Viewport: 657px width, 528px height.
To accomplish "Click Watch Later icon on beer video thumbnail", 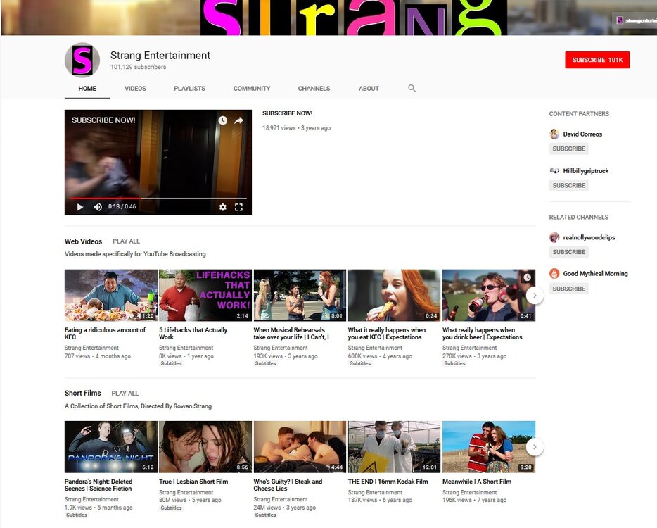I will click(x=527, y=277).
